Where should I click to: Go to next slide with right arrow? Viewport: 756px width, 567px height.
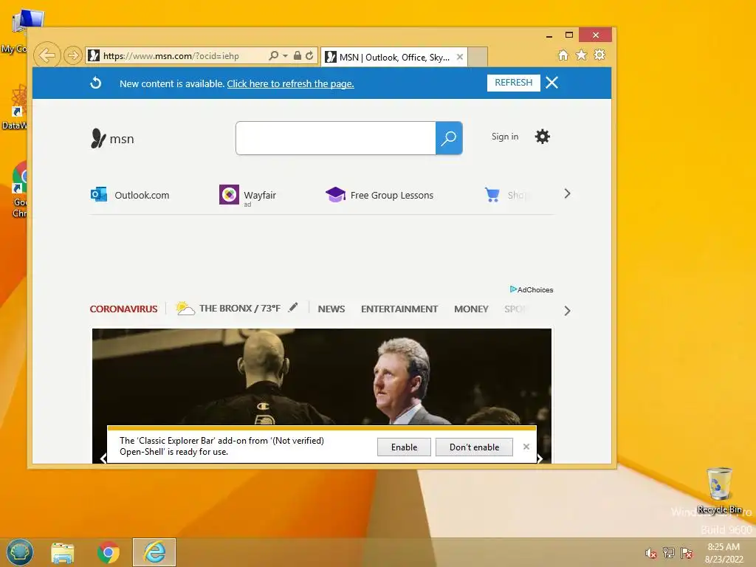540,458
